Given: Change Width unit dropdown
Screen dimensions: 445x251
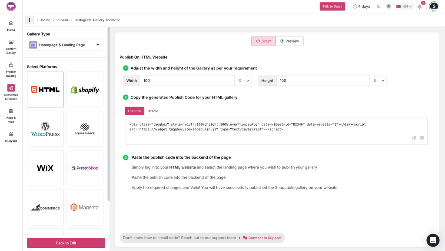Looking at the screenshot, I should click(243, 81).
